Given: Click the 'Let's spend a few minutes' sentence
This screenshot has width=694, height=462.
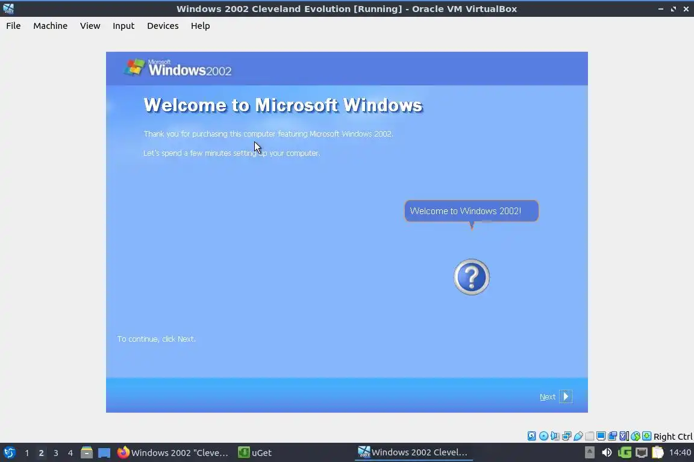Looking at the screenshot, I should (x=231, y=153).
